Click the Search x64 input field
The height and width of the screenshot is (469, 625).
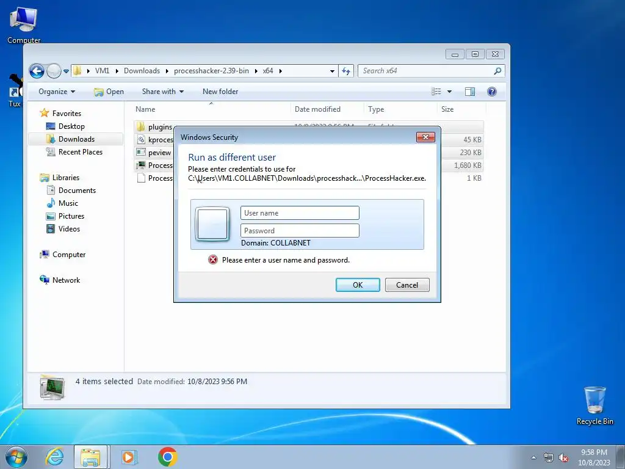(x=425, y=71)
